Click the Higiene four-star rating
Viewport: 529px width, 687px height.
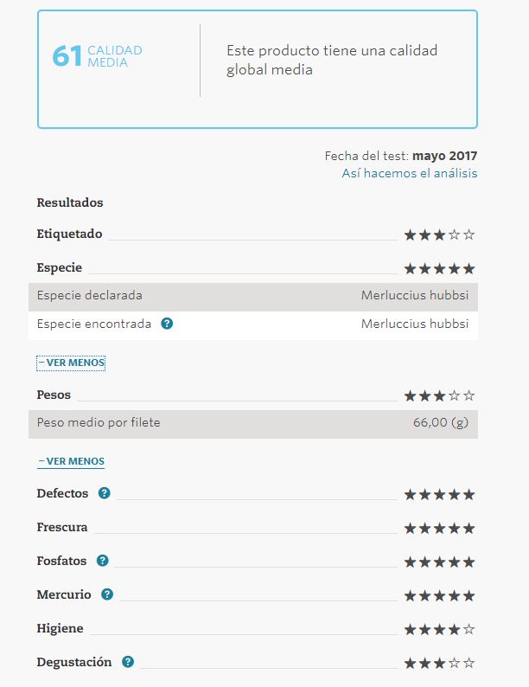coord(439,629)
